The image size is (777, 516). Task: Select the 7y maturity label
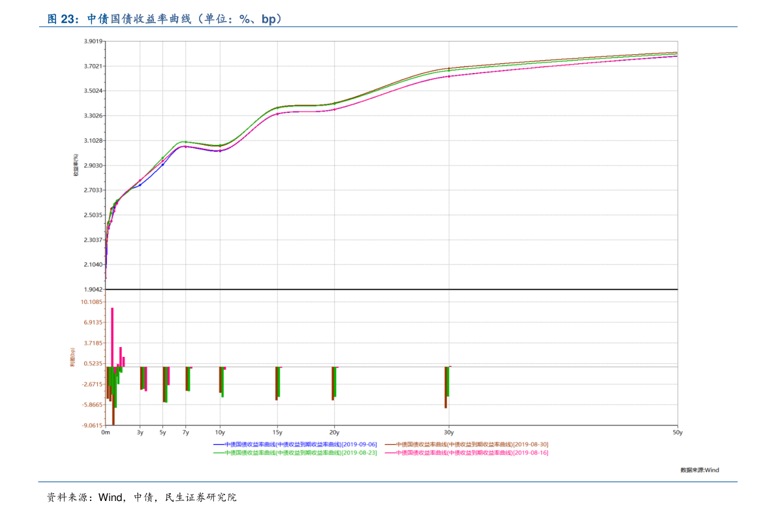pos(186,433)
